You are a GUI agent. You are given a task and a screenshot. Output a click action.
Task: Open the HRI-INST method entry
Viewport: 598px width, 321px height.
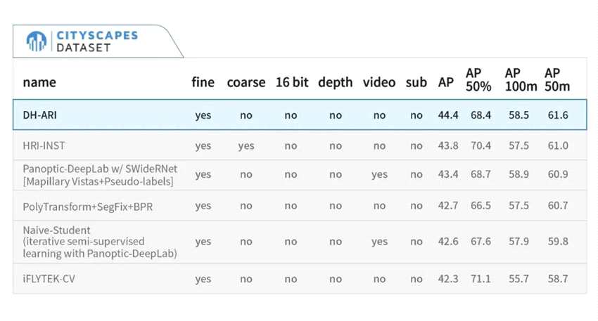(45, 145)
